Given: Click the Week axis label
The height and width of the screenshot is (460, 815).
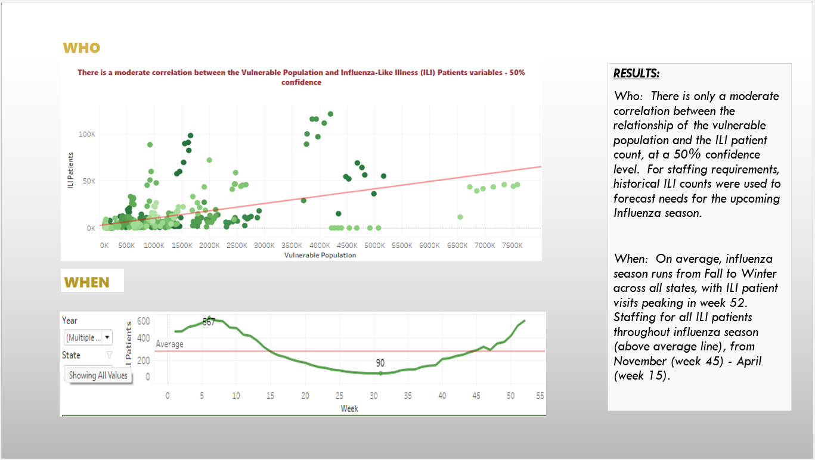Looking at the screenshot, I should click(349, 409).
